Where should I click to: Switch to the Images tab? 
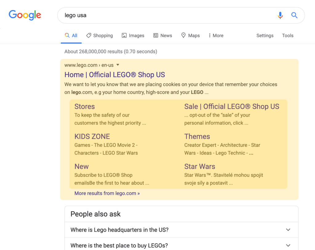click(133, 36)
